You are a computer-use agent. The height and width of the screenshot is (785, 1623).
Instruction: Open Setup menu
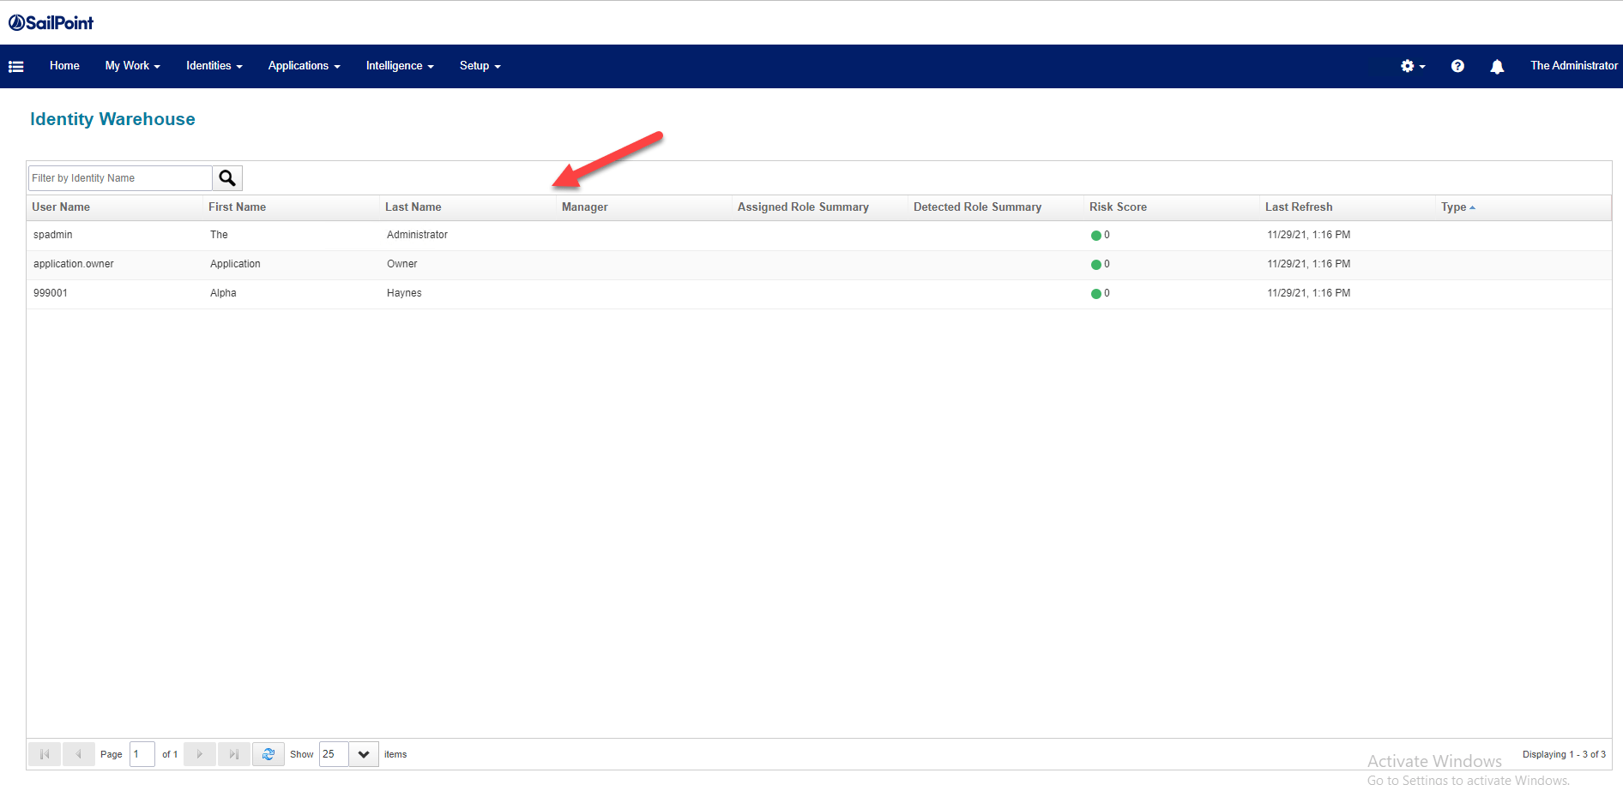480,66
